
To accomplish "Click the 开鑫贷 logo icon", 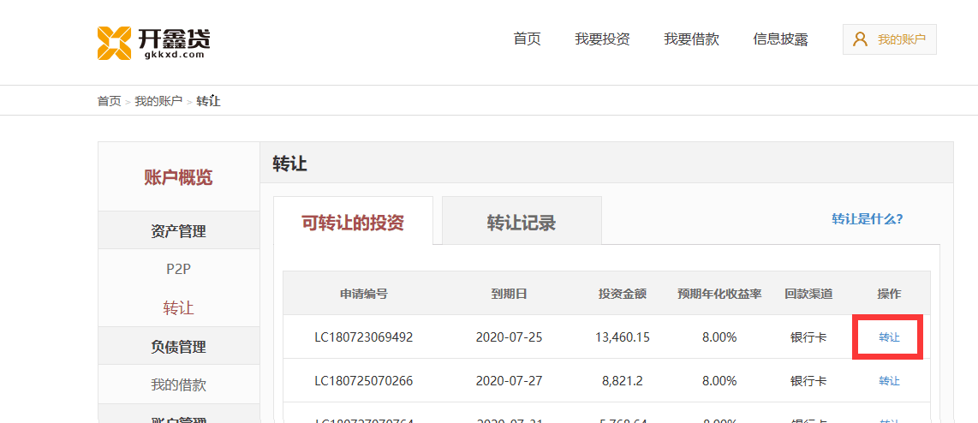I will click(x=114, y=43).
